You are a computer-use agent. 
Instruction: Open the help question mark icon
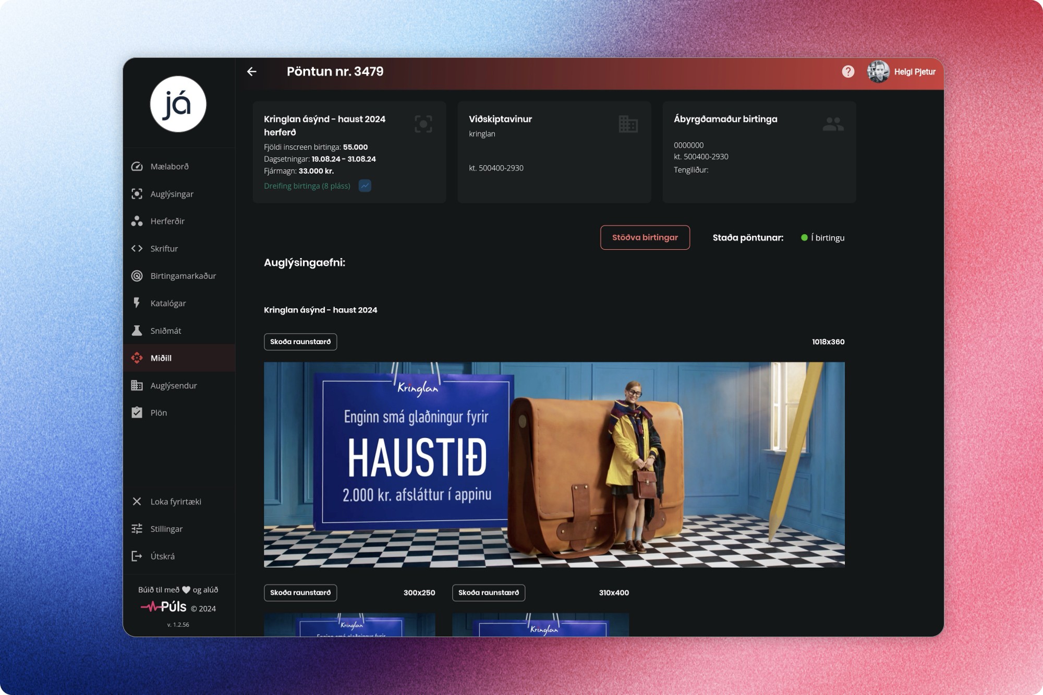[x=848, y=71]
